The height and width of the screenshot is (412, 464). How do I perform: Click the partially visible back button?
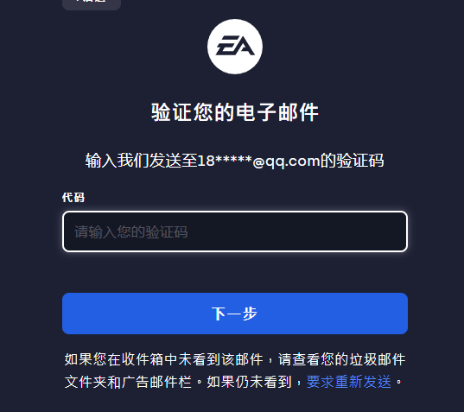92,4
